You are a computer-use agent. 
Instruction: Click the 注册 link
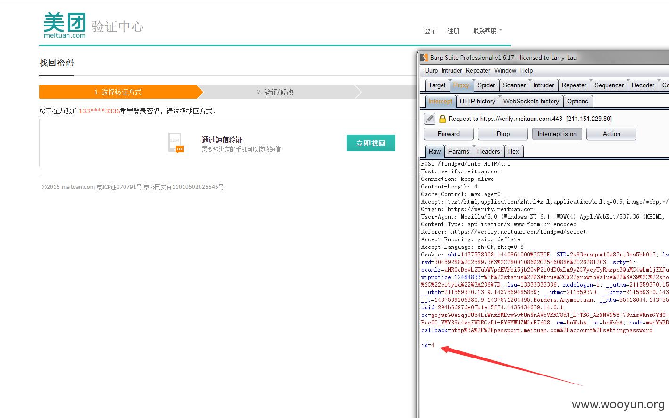click(x=453, y=31)
